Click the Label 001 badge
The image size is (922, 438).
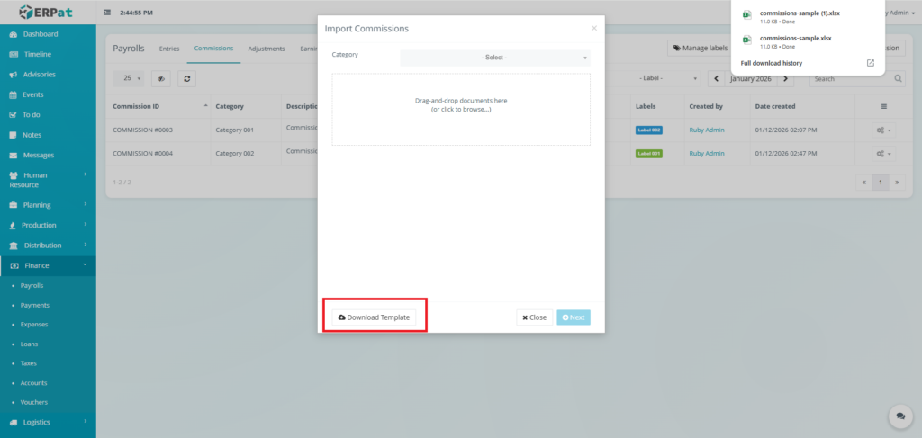(649, 154)
